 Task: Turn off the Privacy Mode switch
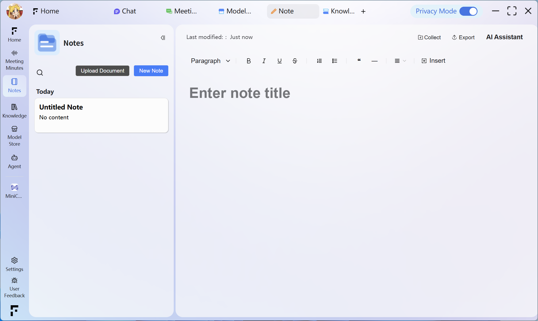click(468, 11)
